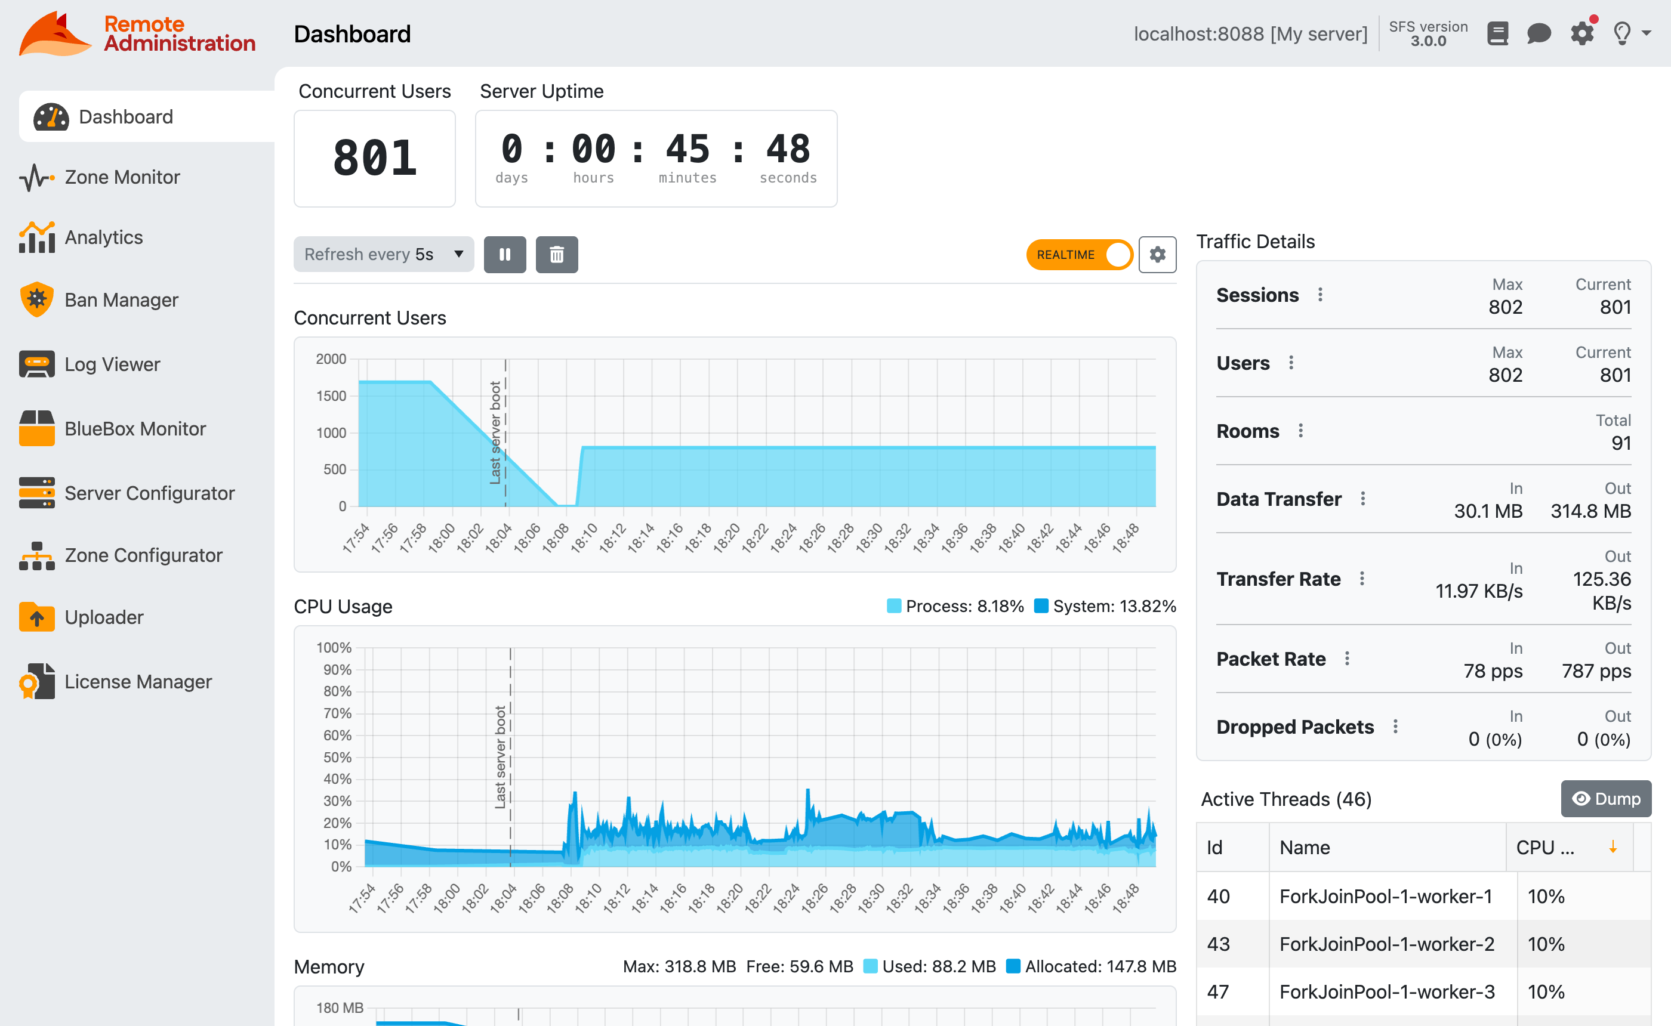1671x1026 pixels.
Task: Go to the Dashboard tab
Action: [125, 116]
